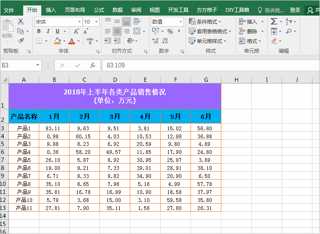The height and width of the screenshot is (234, 320).
Task: Click the accounting number format icon
Action: pyautogui.click(x=156, y=31)
